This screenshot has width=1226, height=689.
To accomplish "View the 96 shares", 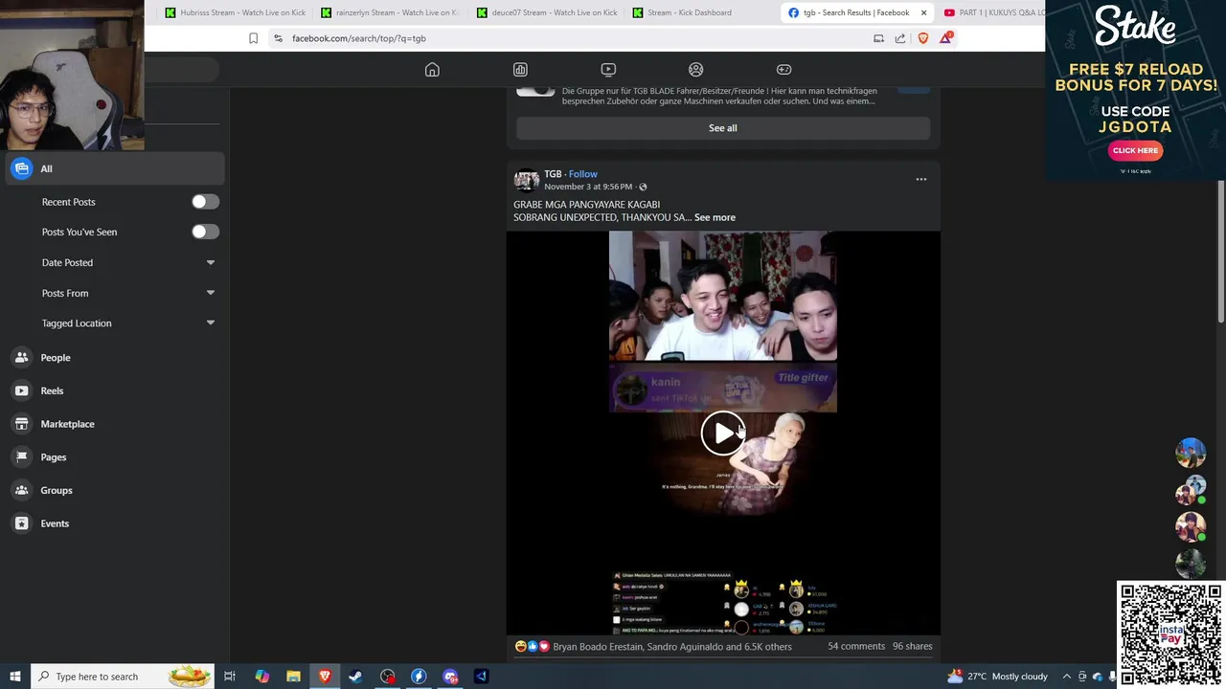I will pos(912,646).
